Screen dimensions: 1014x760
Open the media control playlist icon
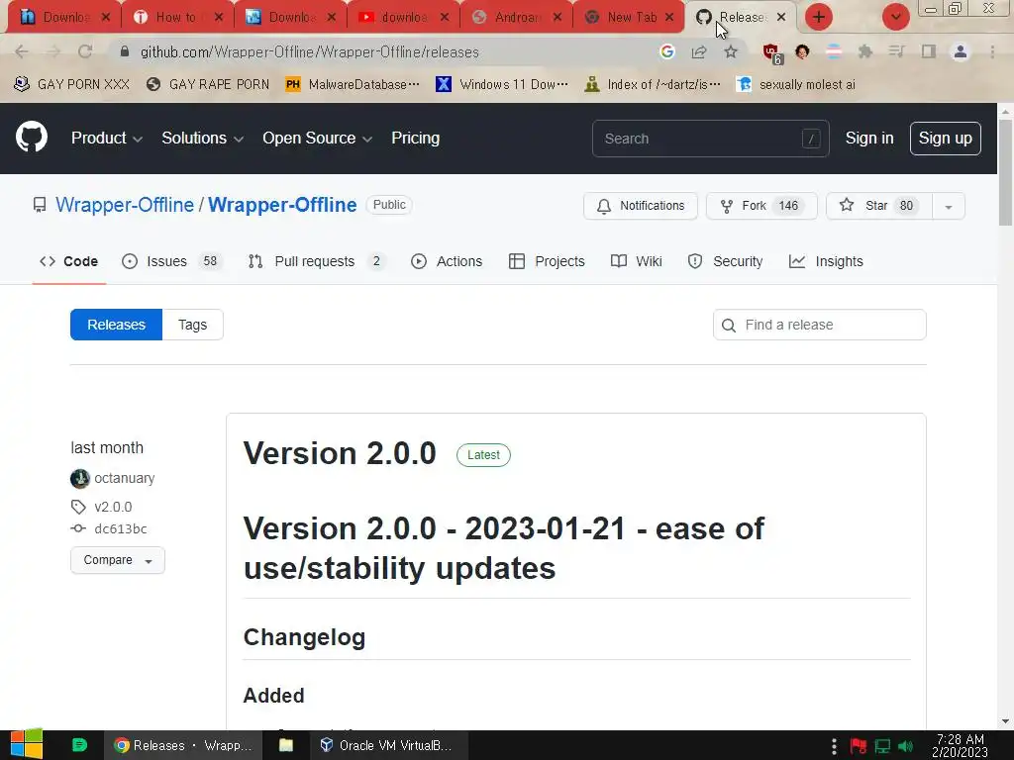pos(896,51)
